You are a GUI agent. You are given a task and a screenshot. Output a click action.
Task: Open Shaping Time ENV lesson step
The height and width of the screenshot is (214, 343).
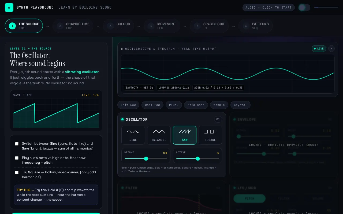[x=73, y=26]
